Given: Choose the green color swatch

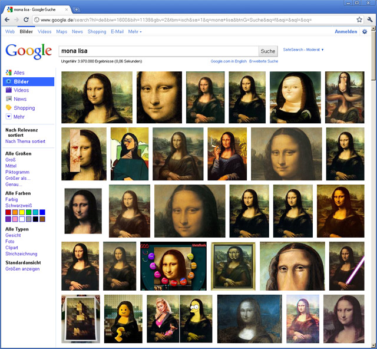Looking at the screenshot, I should pos(29,212).
